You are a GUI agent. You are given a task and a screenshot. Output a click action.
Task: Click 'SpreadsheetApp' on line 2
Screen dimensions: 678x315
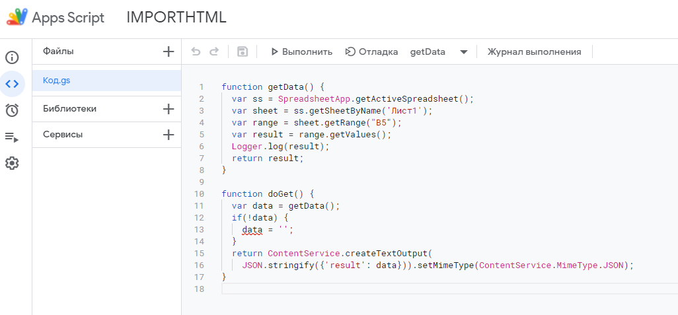313,99
